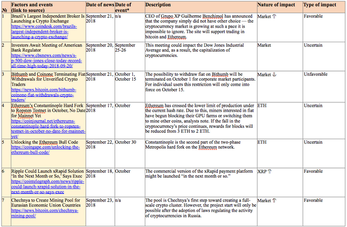Image resolution: width=347 pixels, height=227 pixels.
Task: Open the coindesk.com Brazil broker link
Action: coord(44,31)
